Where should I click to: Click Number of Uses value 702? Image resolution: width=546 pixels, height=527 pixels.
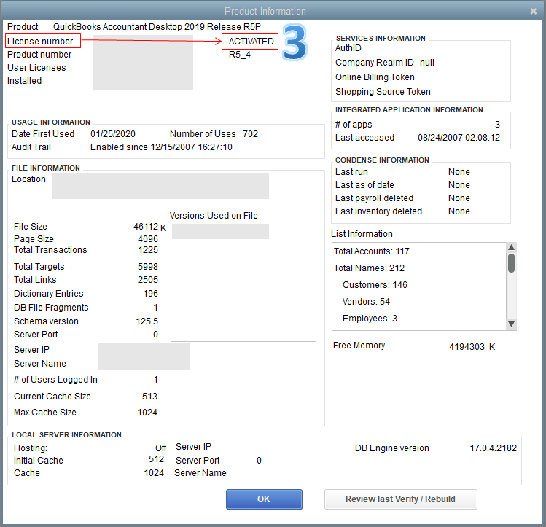[250, 134]
